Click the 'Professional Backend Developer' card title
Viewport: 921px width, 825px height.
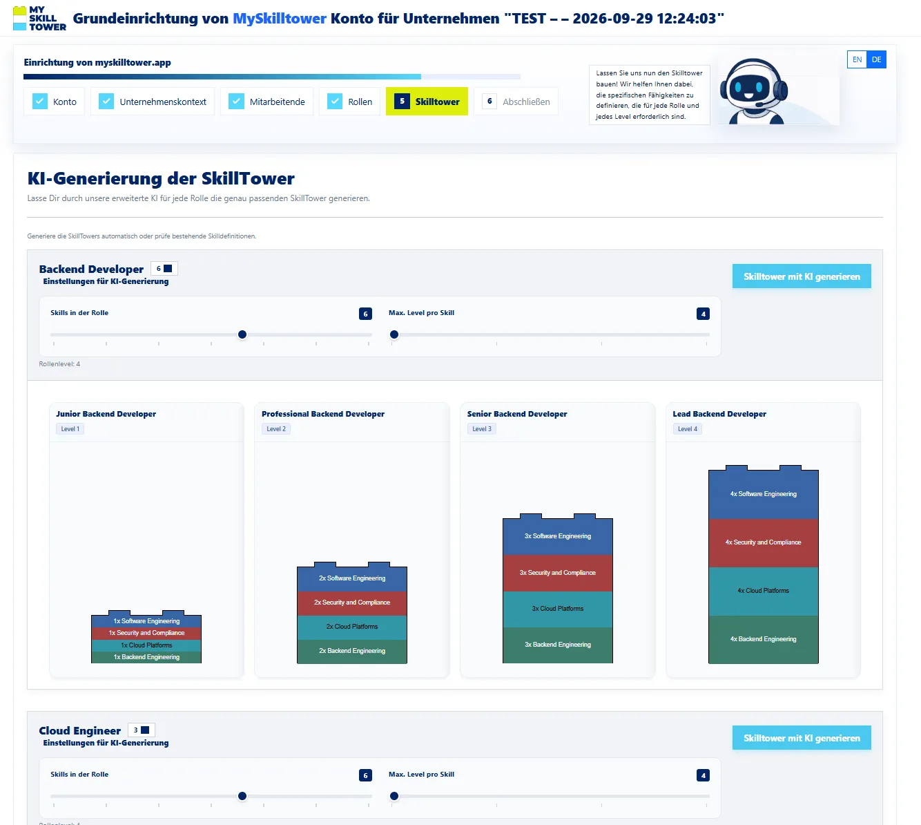click(x=323, y=414)
